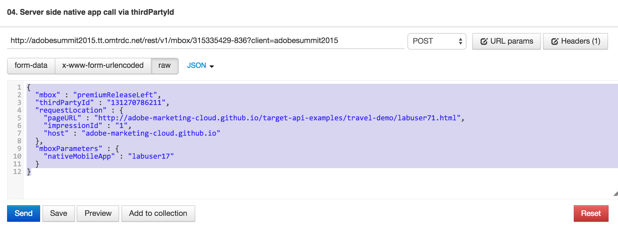Expand the JSON format dropdown
Viewport: 618px width, 233px height.
(x=200, y=65)
